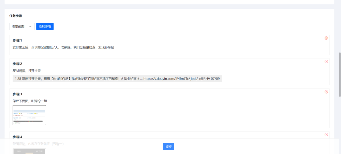Image resolution: width=341 pixels, height=154 pixels.
Task: Select the 步骤 3 heading label
Action: 17,94
